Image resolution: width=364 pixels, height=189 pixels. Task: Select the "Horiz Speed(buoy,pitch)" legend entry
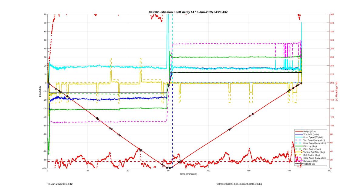315,143
